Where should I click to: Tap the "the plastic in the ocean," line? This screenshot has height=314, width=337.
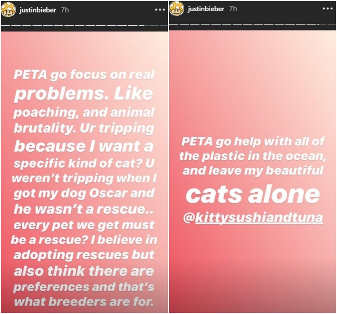tap(253, 156)
